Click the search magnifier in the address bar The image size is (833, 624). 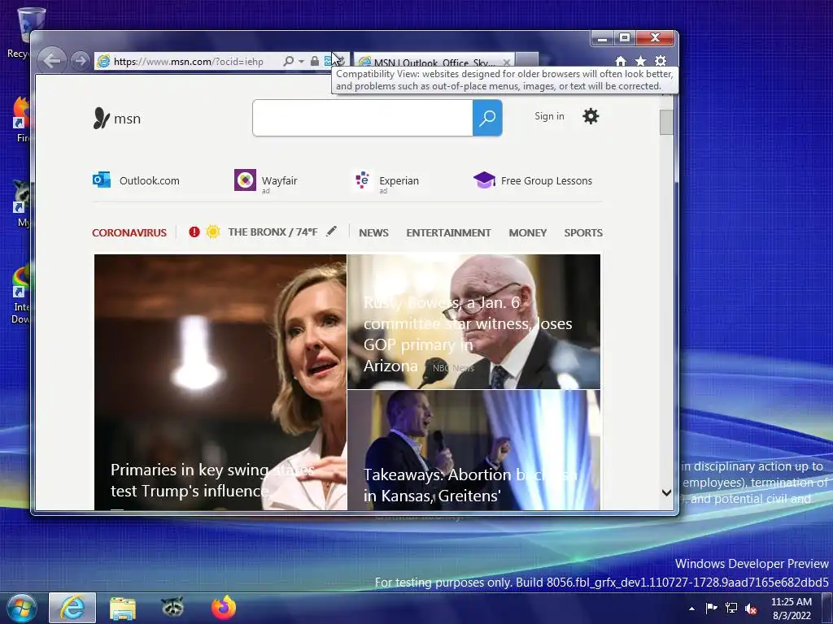(x=289, y=61)
